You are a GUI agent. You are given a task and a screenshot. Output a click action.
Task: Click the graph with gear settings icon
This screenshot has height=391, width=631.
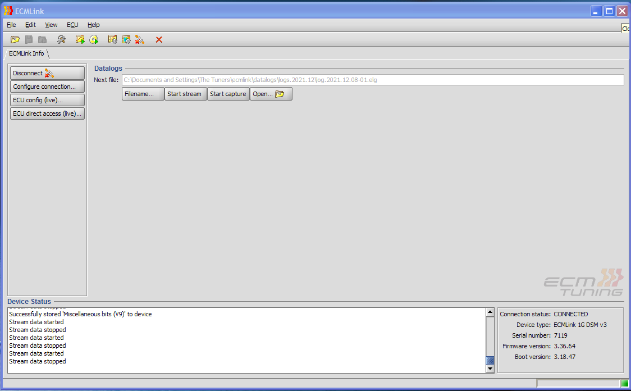pos(113,39)
